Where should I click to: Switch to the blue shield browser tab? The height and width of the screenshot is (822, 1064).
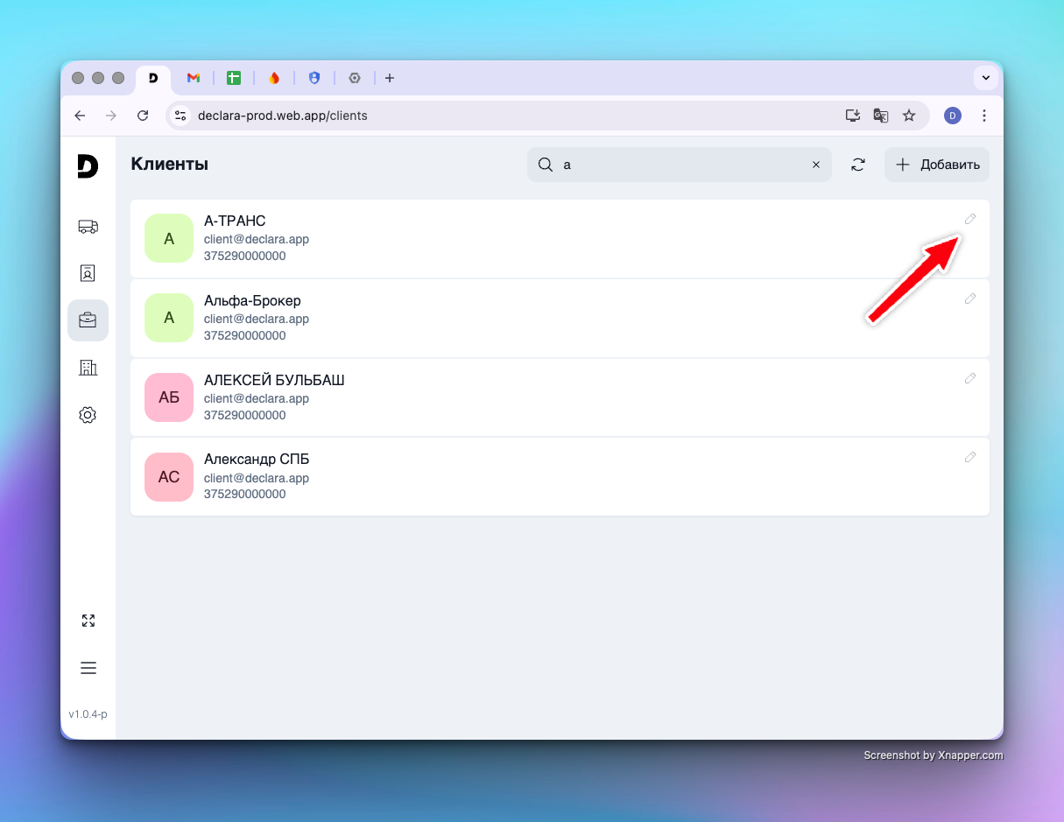[314, 78]
